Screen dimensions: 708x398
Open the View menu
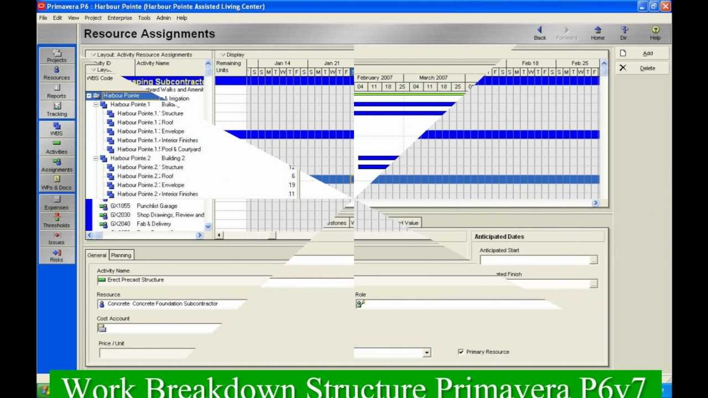click(73, 18)
